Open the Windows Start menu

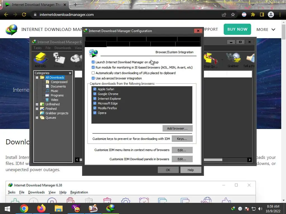[7, 208]
